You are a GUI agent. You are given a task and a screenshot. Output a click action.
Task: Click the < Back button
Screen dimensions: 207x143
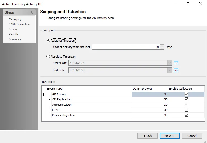click(147, 136)
